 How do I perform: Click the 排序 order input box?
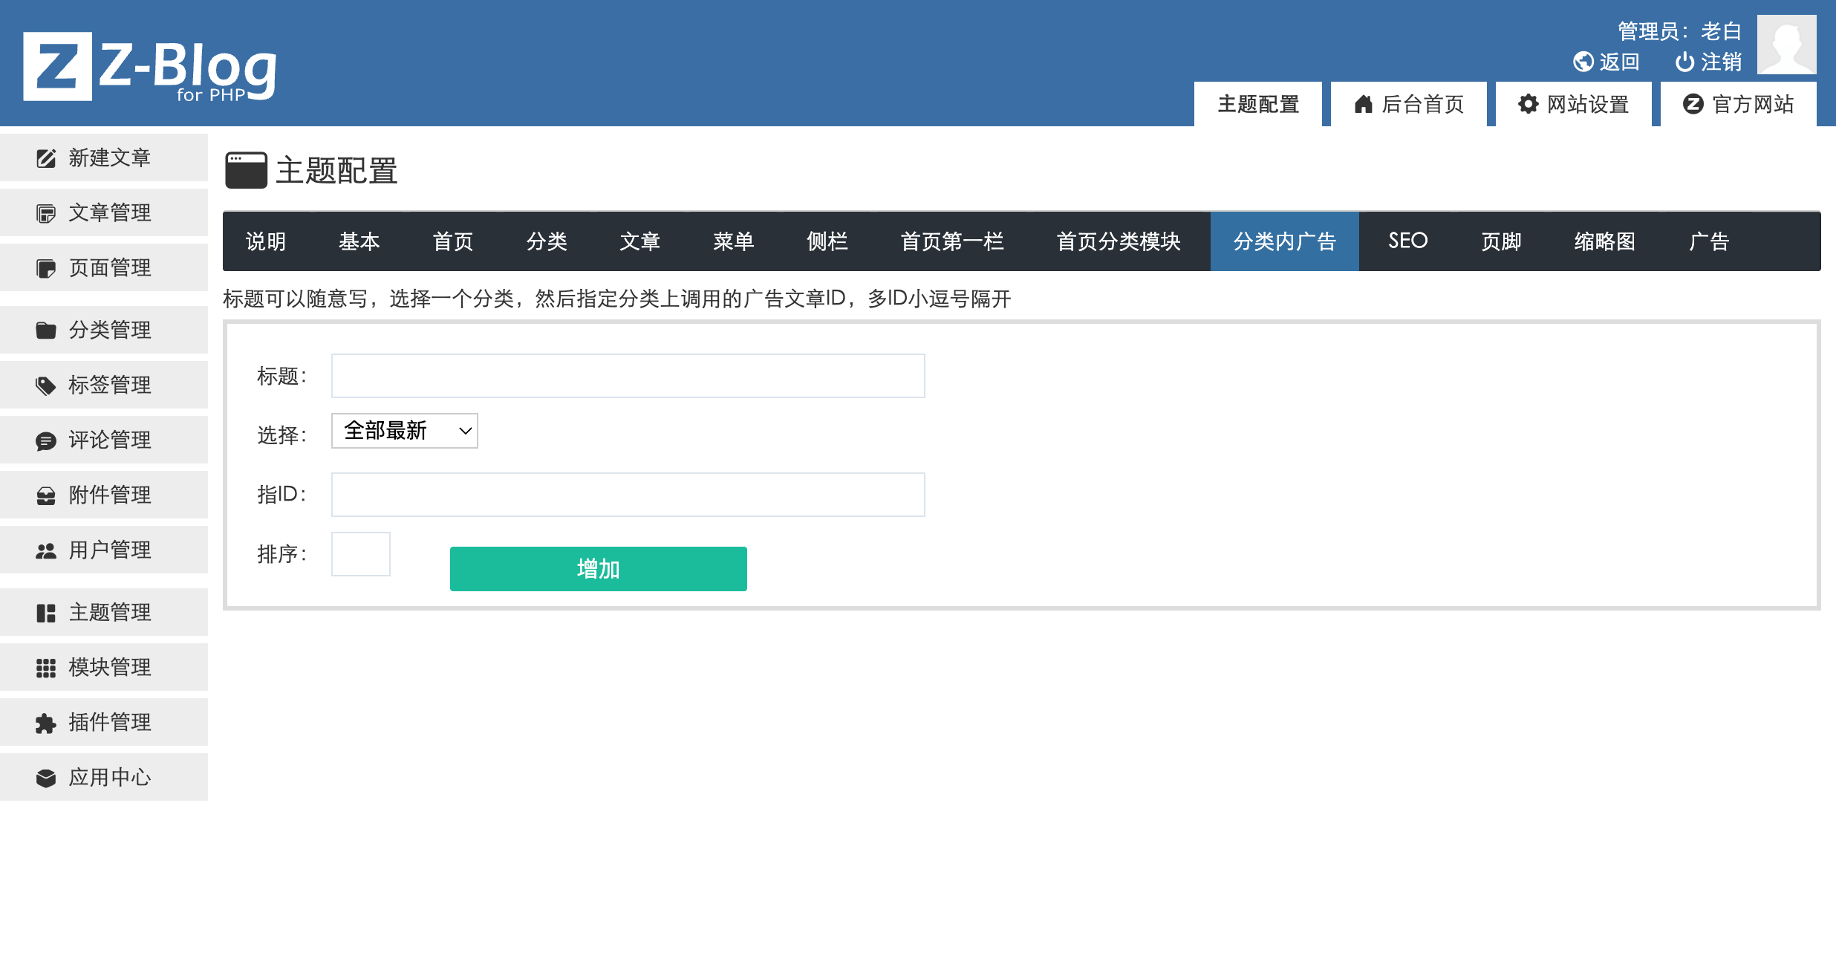360,554
